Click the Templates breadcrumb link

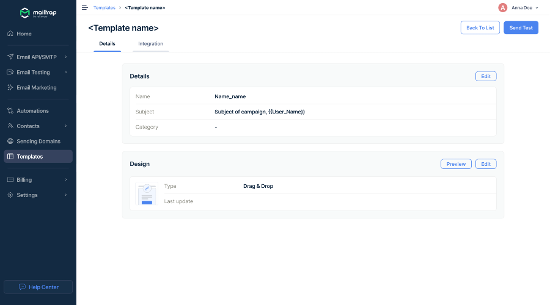click(104, 8)
